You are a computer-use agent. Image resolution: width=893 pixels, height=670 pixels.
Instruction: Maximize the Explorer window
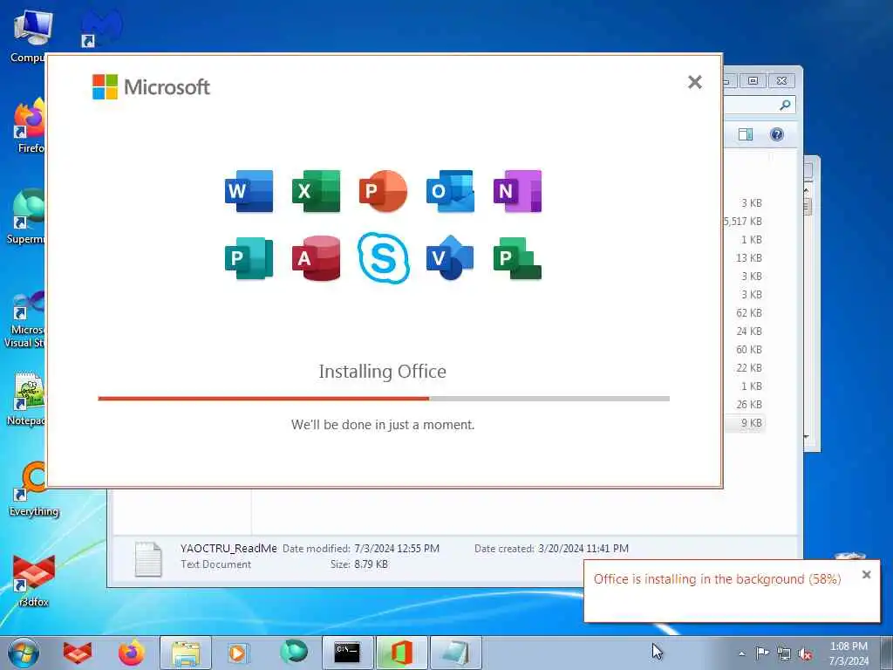coord(753,81)
